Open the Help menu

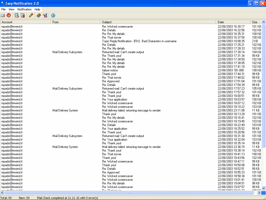37,9
